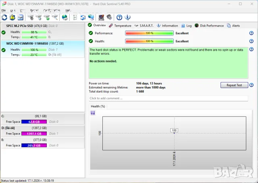
Task: Click the first 'Excellent' performance rating text
Action: pyautogui.click(x=182, y=33)
